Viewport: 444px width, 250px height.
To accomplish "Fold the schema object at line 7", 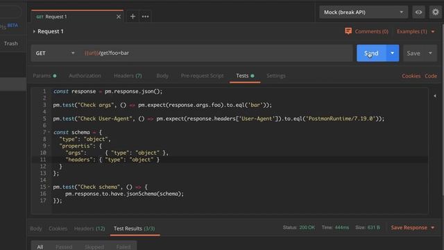I will click(x=49, y=132).
